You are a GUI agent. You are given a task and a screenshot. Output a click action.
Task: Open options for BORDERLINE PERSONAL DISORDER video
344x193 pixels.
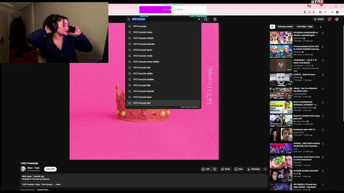(x=323, y=102)
